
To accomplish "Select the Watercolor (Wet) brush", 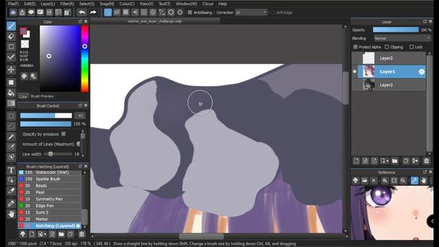I will click(x=49, y=172).
